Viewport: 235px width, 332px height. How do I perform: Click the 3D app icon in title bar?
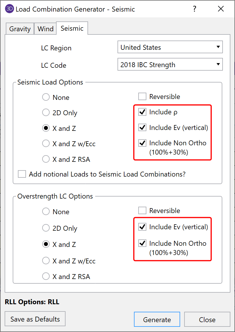(10, 9)
